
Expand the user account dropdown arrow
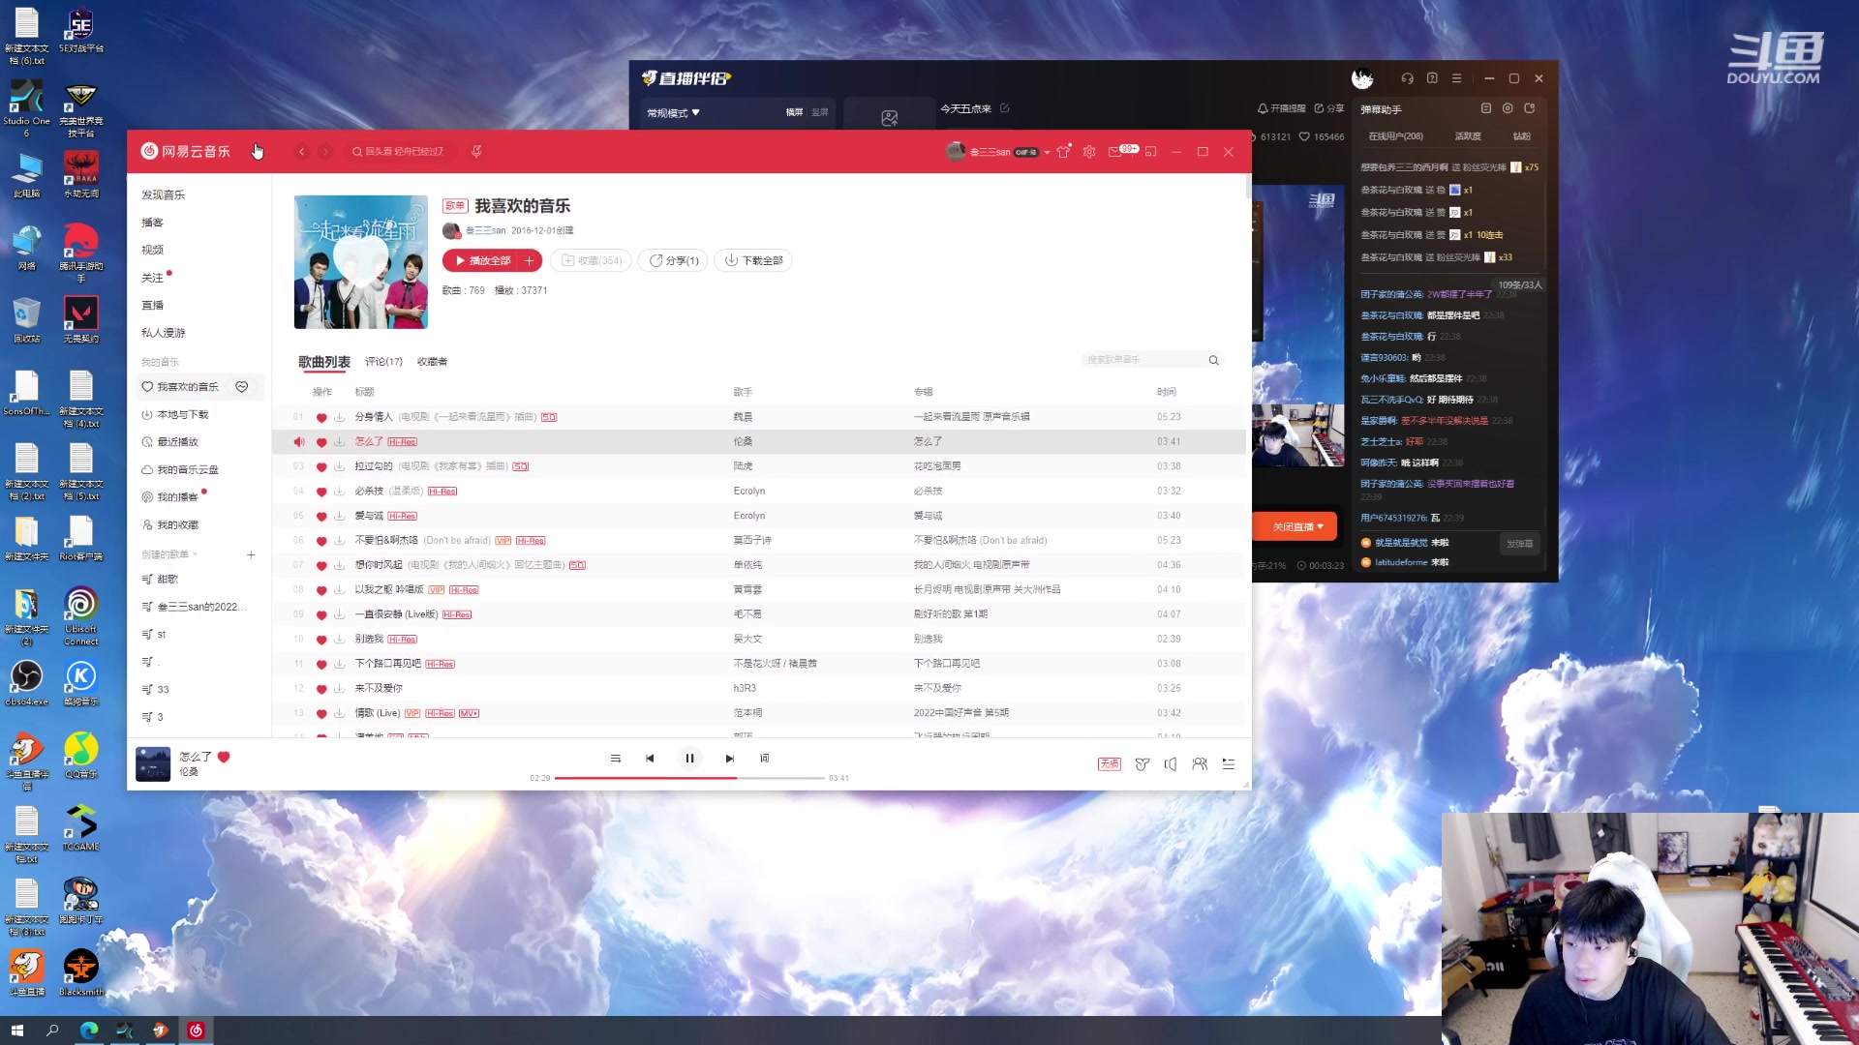pos(1047,153)
